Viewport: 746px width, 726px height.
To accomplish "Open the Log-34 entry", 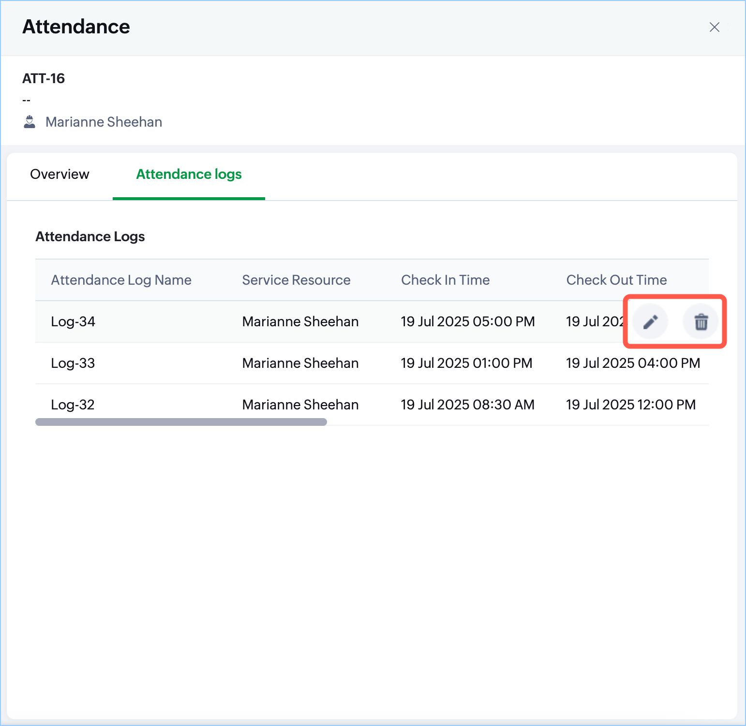I will coord(73,321).
